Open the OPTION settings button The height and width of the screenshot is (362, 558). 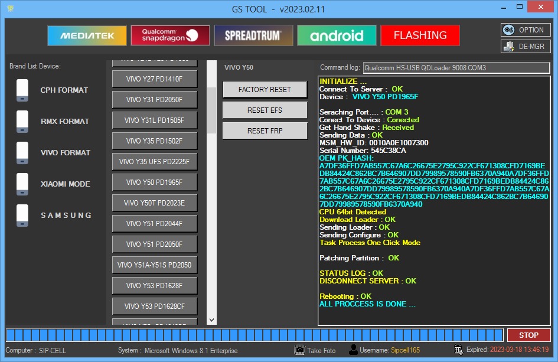[x=526, y=30]
